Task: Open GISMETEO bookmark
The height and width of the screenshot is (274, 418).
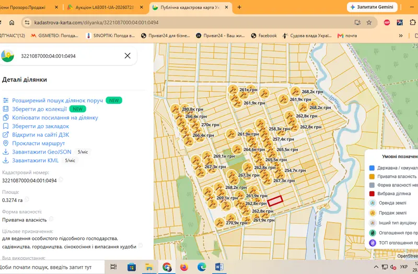Action: (55, 35)
